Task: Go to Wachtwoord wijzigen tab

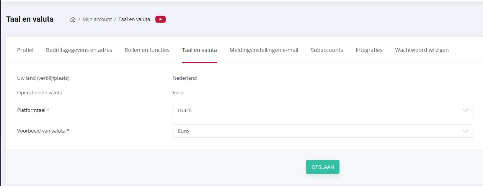Action: click(x=422, y=50)
